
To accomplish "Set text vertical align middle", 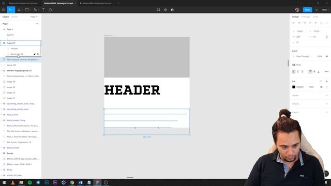I will pyautogui.click(x=314, y=72).
